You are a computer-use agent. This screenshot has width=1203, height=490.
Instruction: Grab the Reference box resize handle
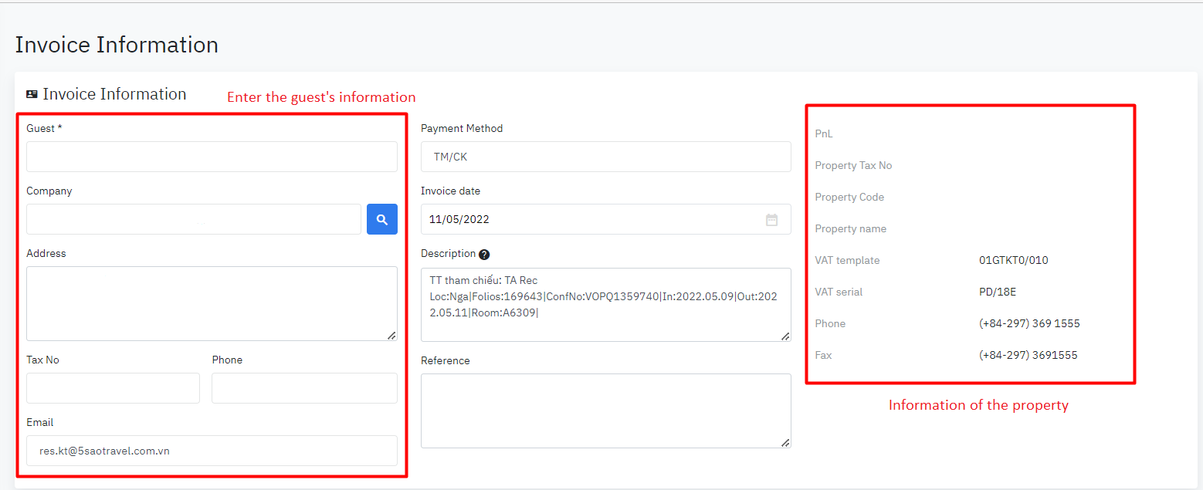(x=785, y=442)
